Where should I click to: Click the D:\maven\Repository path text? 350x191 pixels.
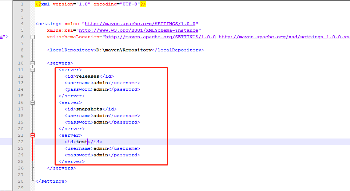pyautogui.click(x=124, y=50)
